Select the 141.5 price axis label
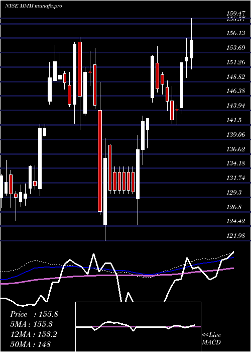251x352 pixels. [234, 120]
